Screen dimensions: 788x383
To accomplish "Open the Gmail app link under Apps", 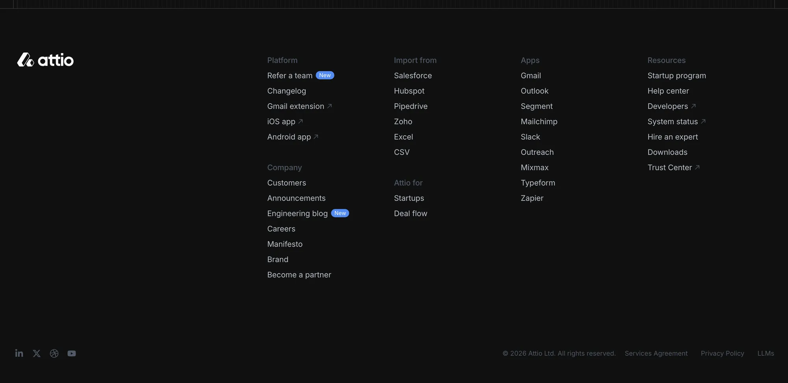I will coord(531,75).
